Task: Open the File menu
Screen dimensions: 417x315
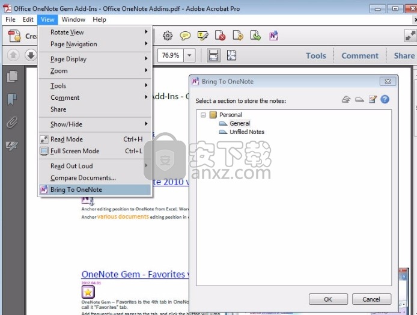Action: click(10, 19)
